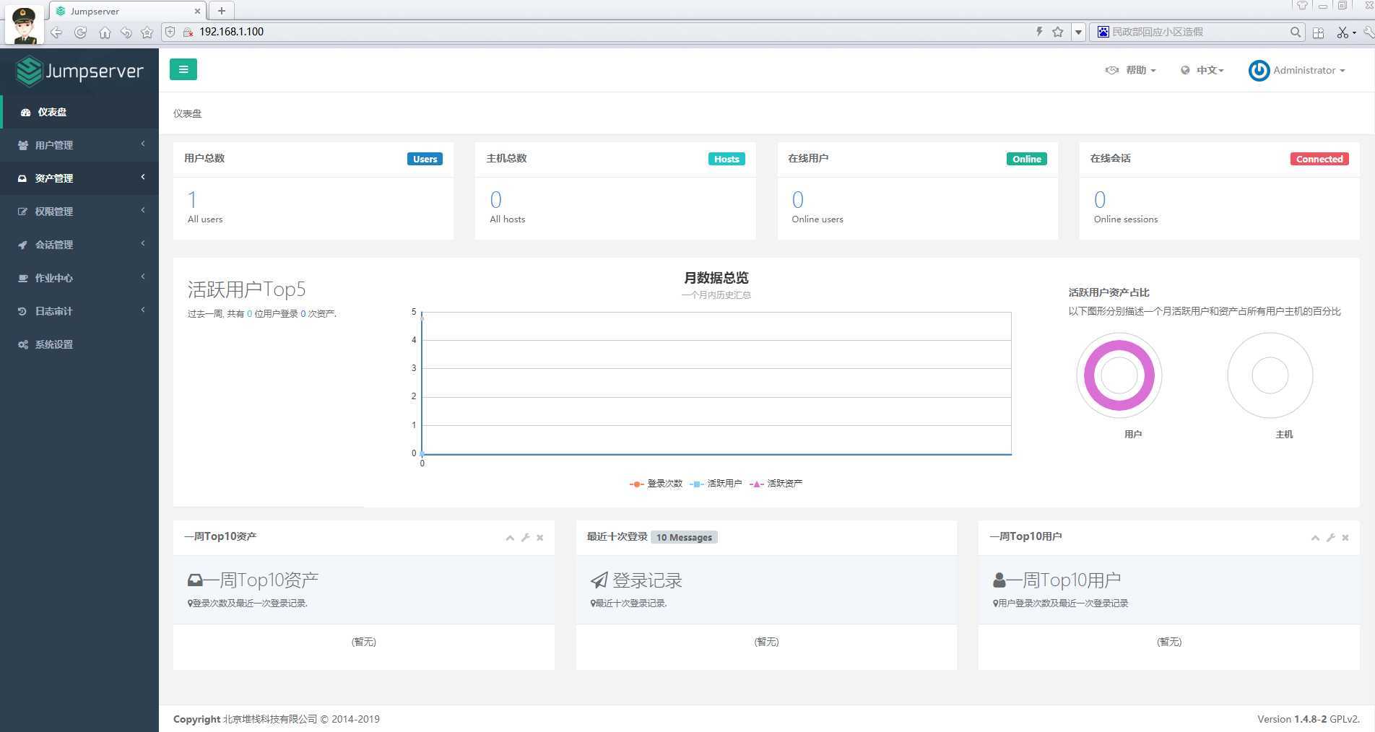Click the rocket icon beside 会话管理
Screen dimensions: 1375x732
(22, 245)
